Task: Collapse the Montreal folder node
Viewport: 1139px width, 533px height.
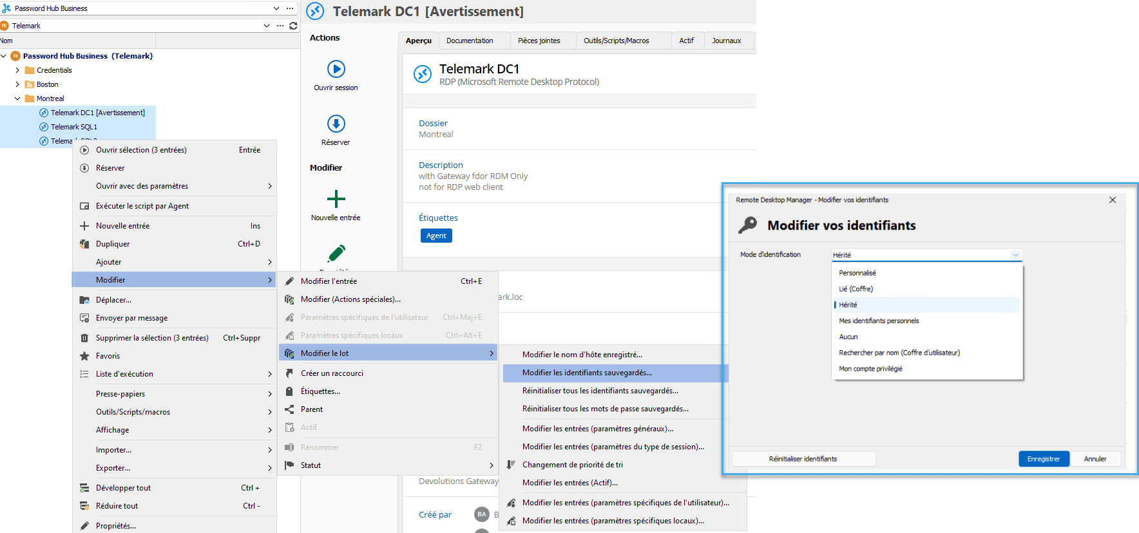Action: click(17, 98)
